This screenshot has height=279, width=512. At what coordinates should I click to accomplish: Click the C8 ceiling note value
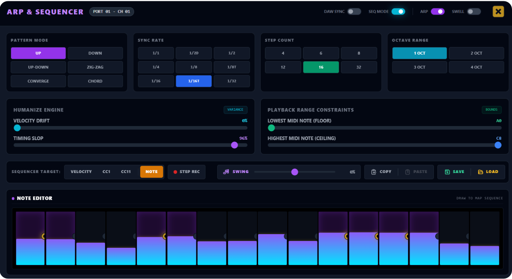pos(499,138)
